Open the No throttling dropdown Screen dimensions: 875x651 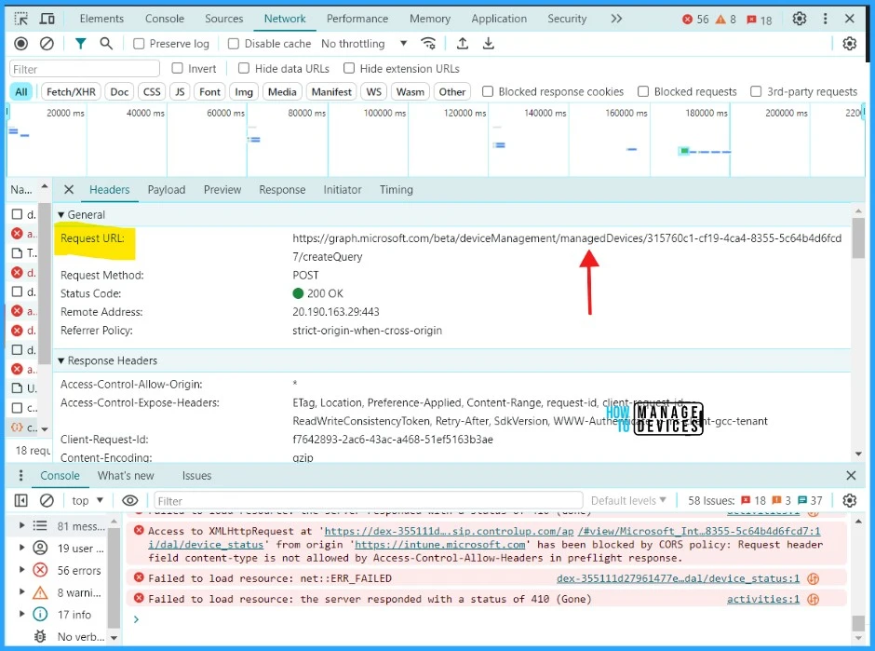[364, 44]
